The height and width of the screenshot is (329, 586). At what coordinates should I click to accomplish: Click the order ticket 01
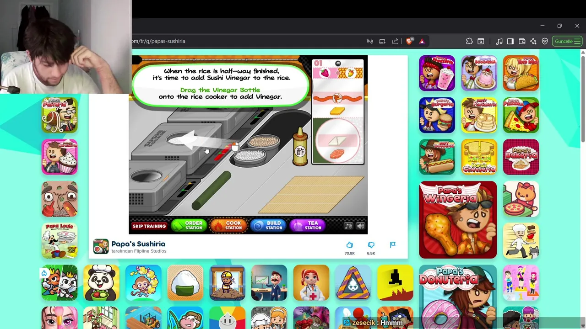pyautogui.click(x=338, y=112)
